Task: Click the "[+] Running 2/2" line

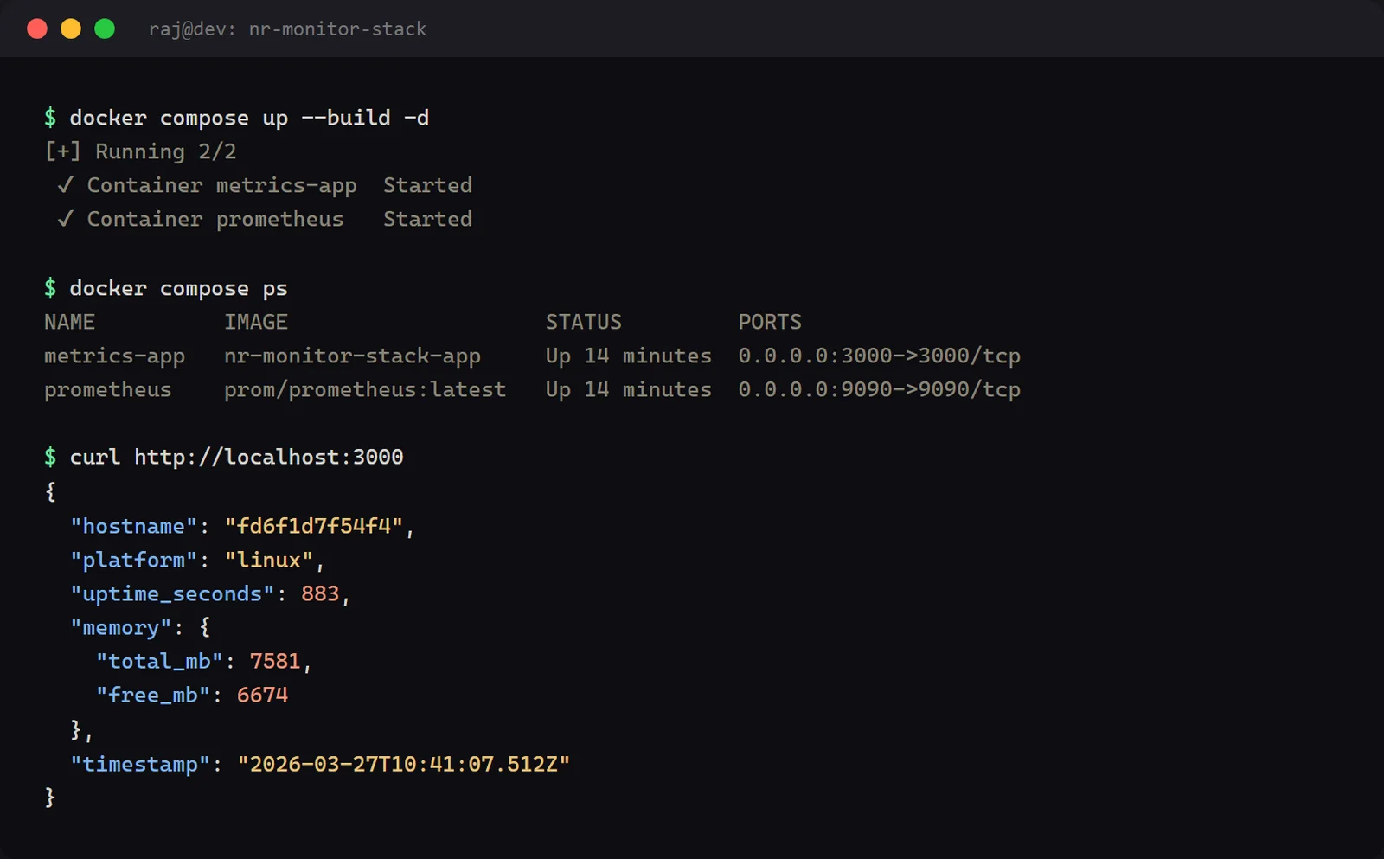Action: pyautogui.click(x=140, y=151)
